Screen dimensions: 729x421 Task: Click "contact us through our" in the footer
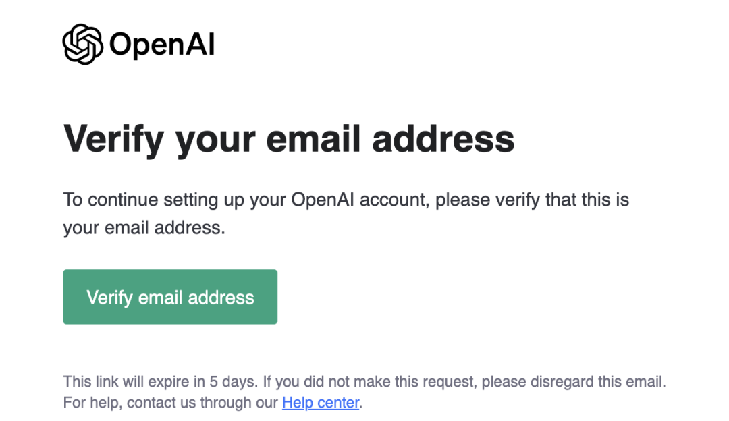202,403
